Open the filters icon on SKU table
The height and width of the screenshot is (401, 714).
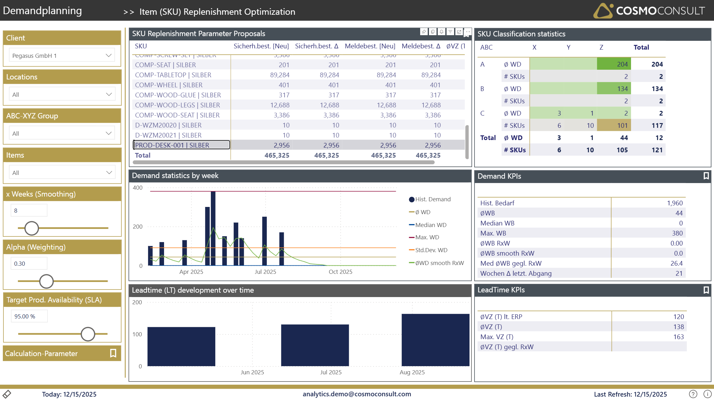tap(450, 32)
